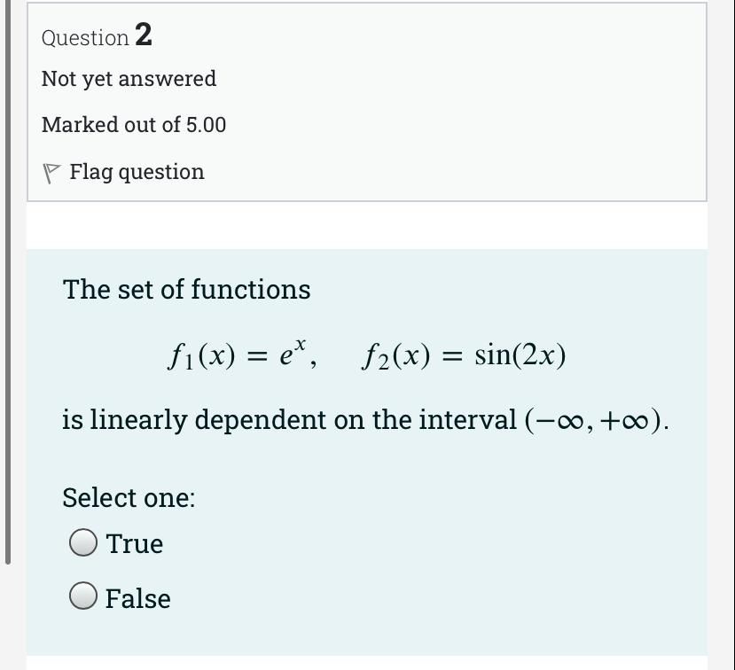Click the Not yet answered status text
Viewport: 735px width, 670px height.
129,79
